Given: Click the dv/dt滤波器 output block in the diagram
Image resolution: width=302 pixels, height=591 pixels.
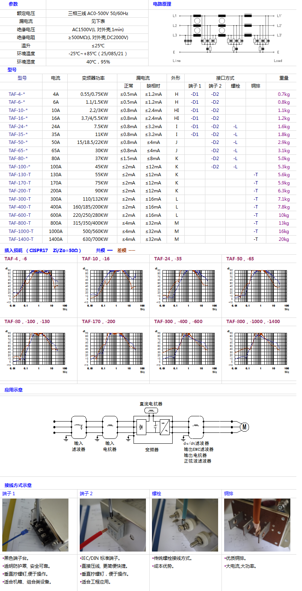Looking at the screenshot, I should pos(196,427).
